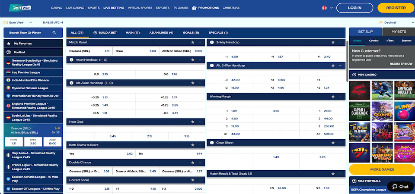Switch to the Asian Lines (4) tab

click(x=161, y=33)
